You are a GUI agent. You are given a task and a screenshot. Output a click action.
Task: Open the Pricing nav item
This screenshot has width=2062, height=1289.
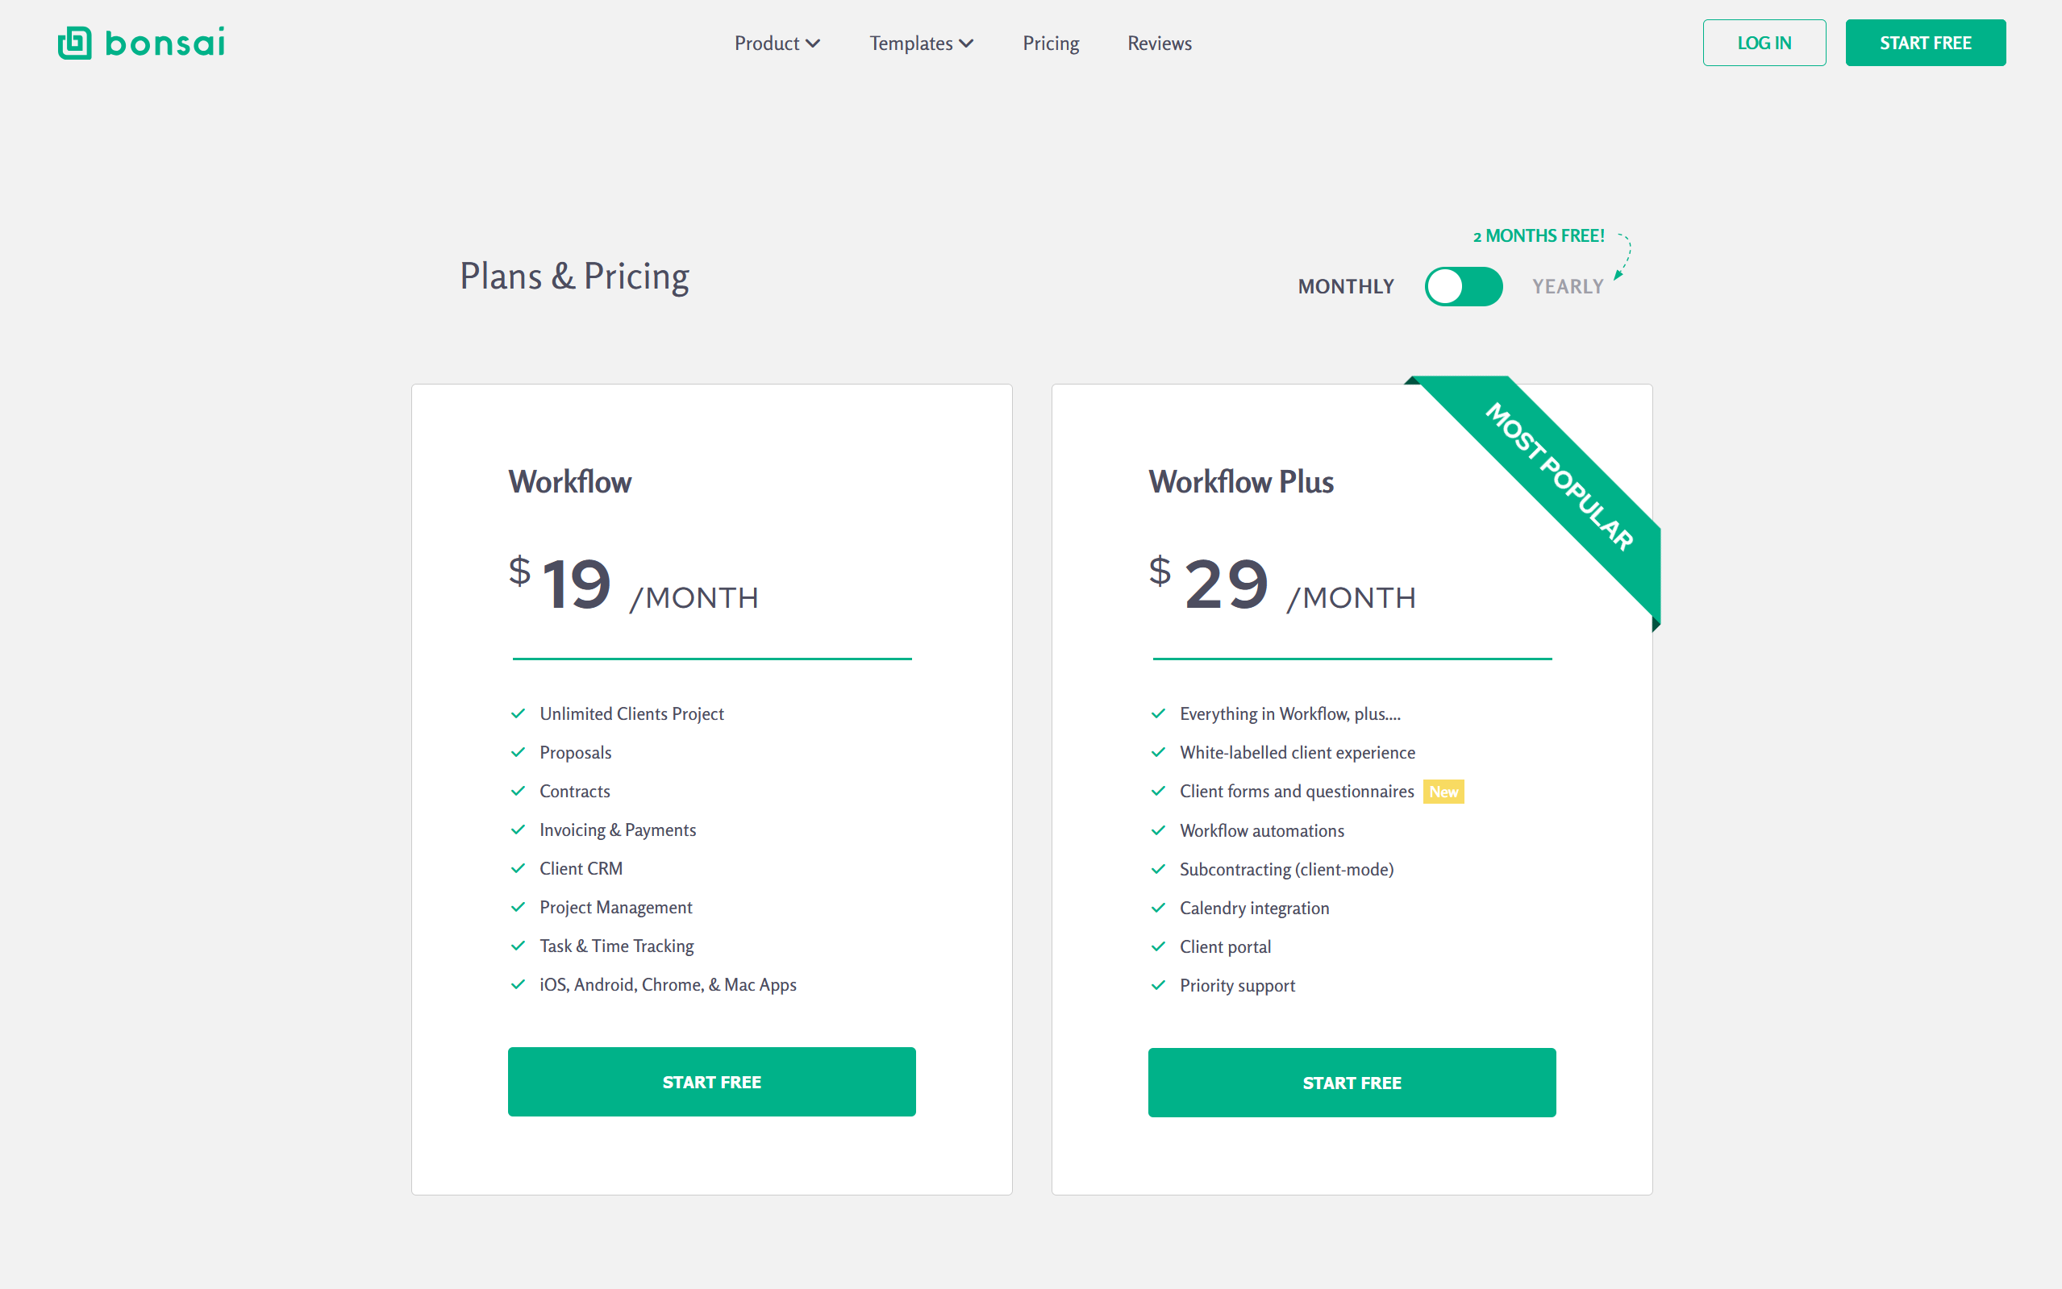click(1051, 44)
